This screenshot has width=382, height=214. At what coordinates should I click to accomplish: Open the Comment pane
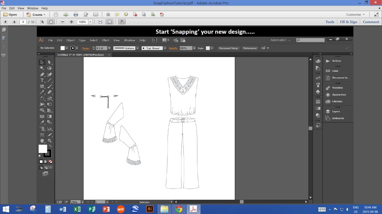(x=371, y=22)
